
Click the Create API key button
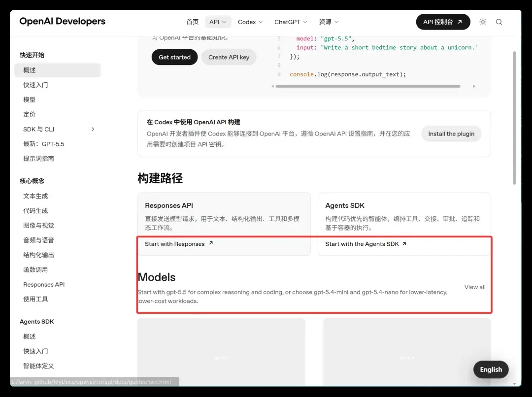click(229, 57)
